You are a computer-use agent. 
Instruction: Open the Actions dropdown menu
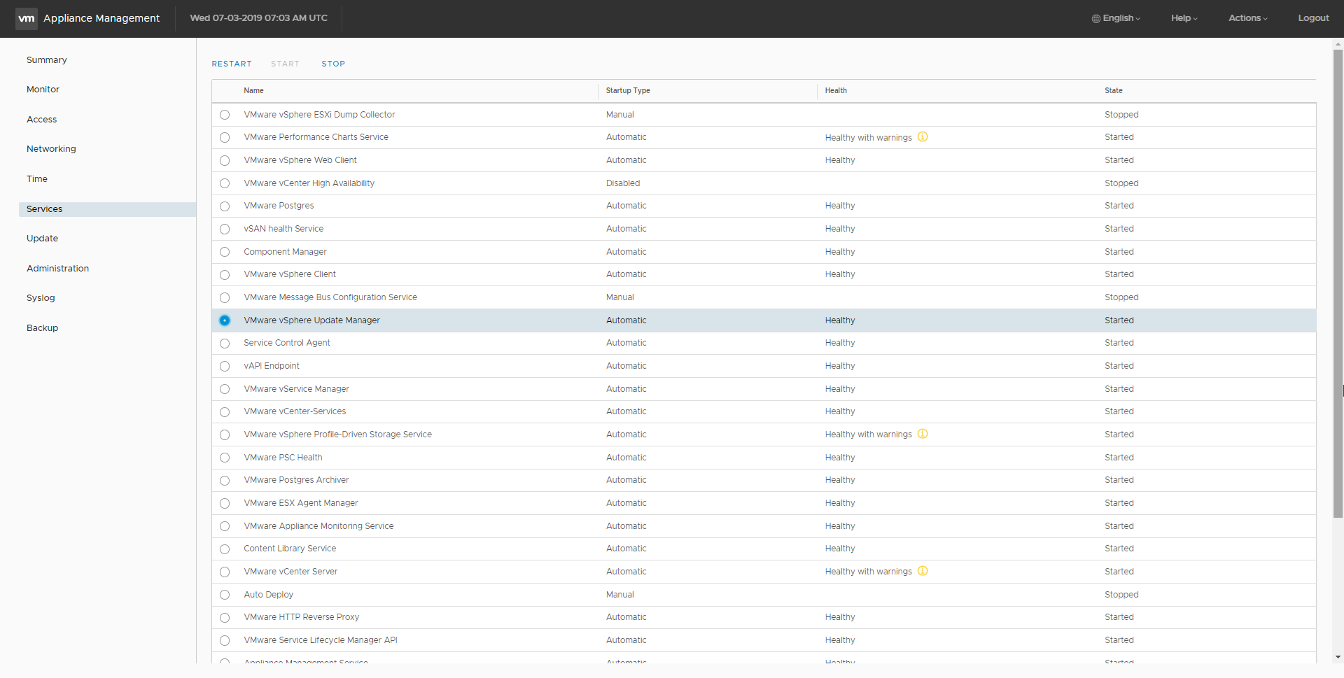tap(1248, 18)
